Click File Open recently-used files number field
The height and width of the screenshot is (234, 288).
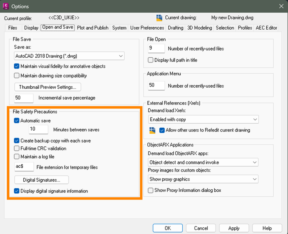tap(156, 48)
